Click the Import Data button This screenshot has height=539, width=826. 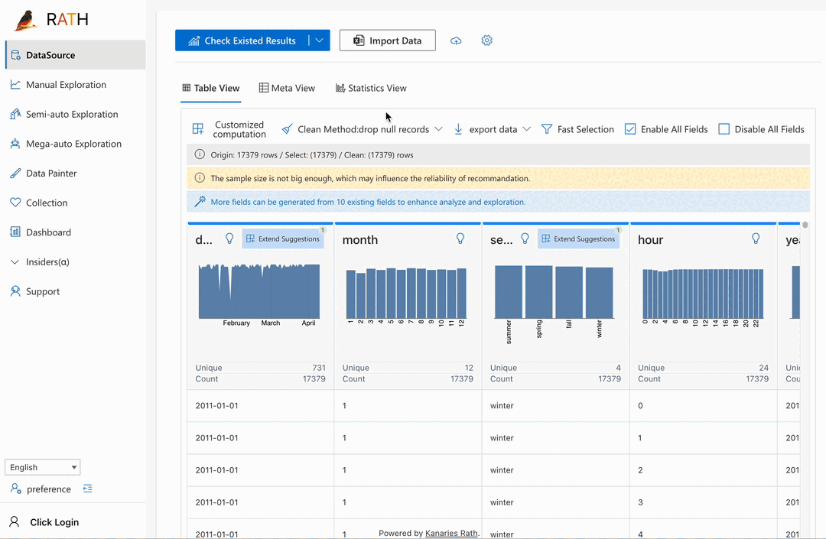click(x=387, y=40)
